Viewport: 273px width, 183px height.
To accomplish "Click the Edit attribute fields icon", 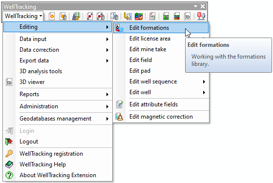I will (120, 104).
